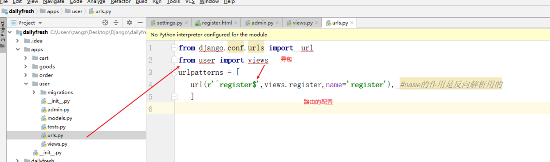Screen dimensions: 550x162
Task: Close the settings.py editor tab
Action: [x=186, y=23]
